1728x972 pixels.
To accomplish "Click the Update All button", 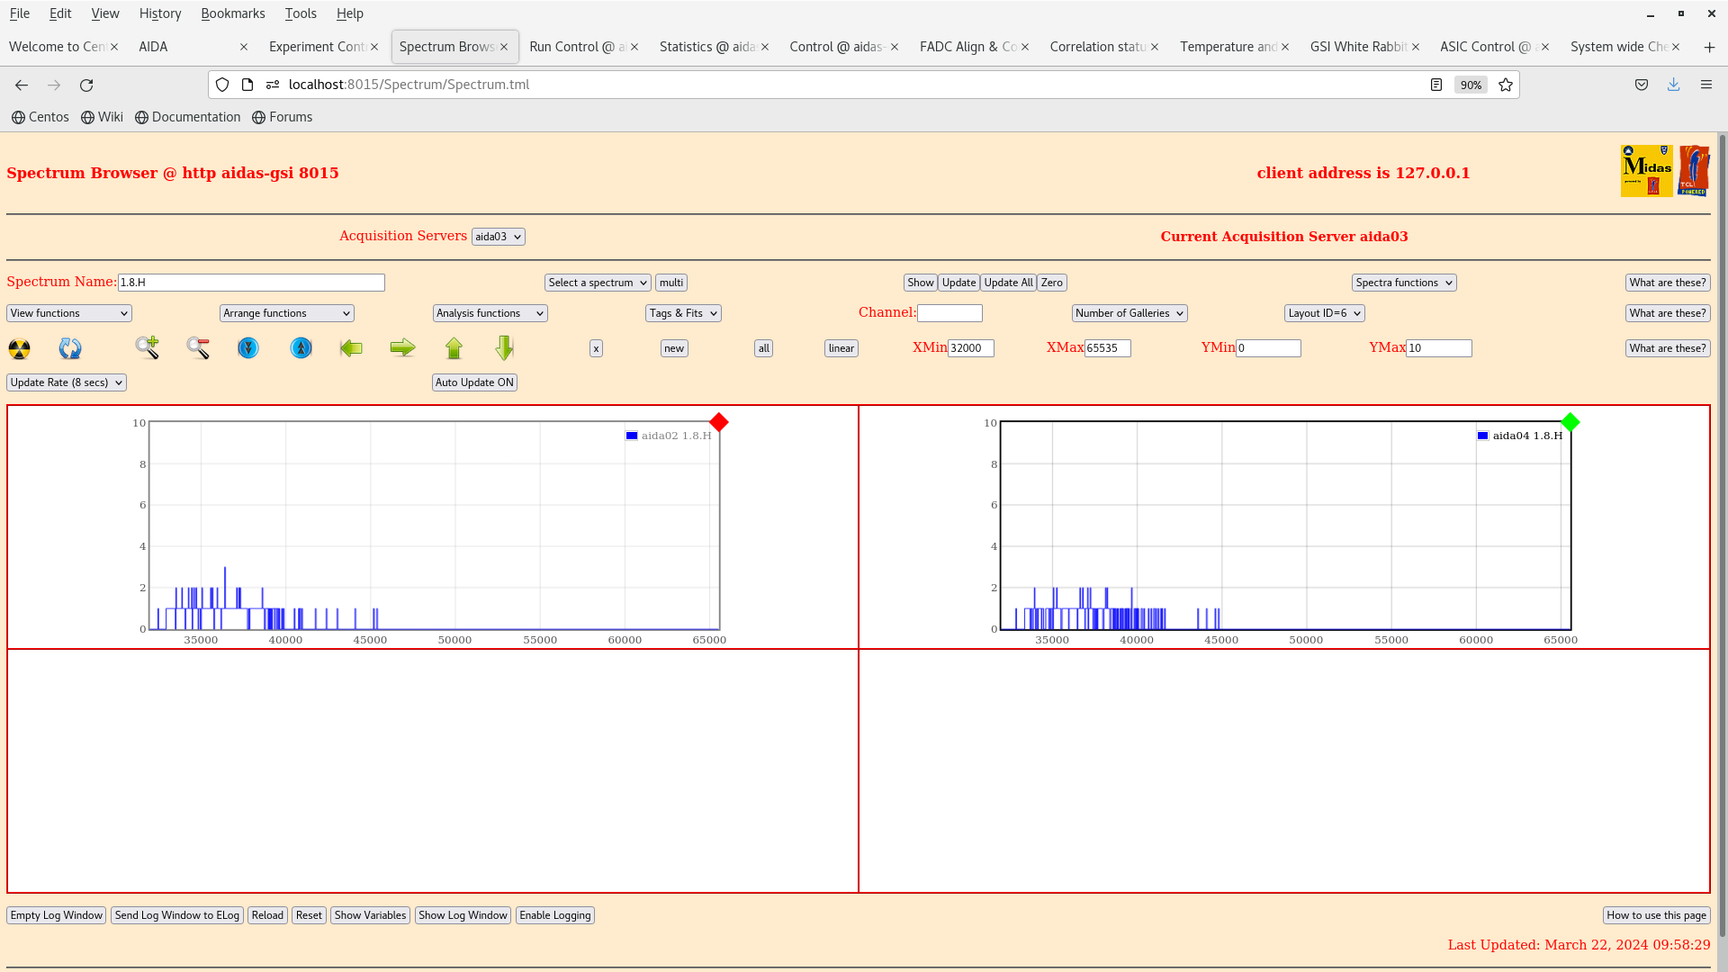I will (1008, 283).
